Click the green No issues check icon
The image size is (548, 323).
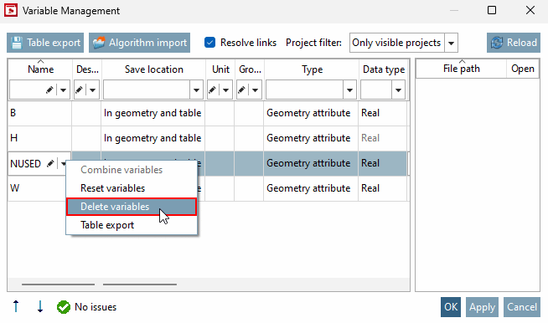pyautogui.click(x=64, y=307)
